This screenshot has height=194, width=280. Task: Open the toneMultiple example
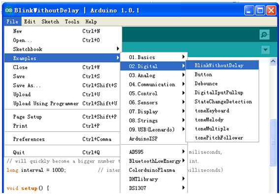[x=222, y=129]
